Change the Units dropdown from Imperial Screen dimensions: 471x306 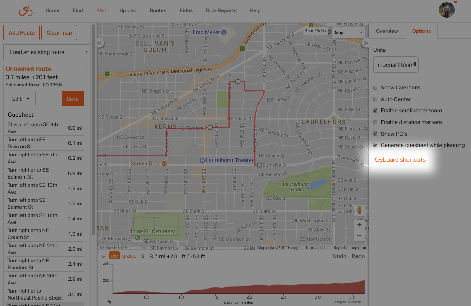[396, 64]
